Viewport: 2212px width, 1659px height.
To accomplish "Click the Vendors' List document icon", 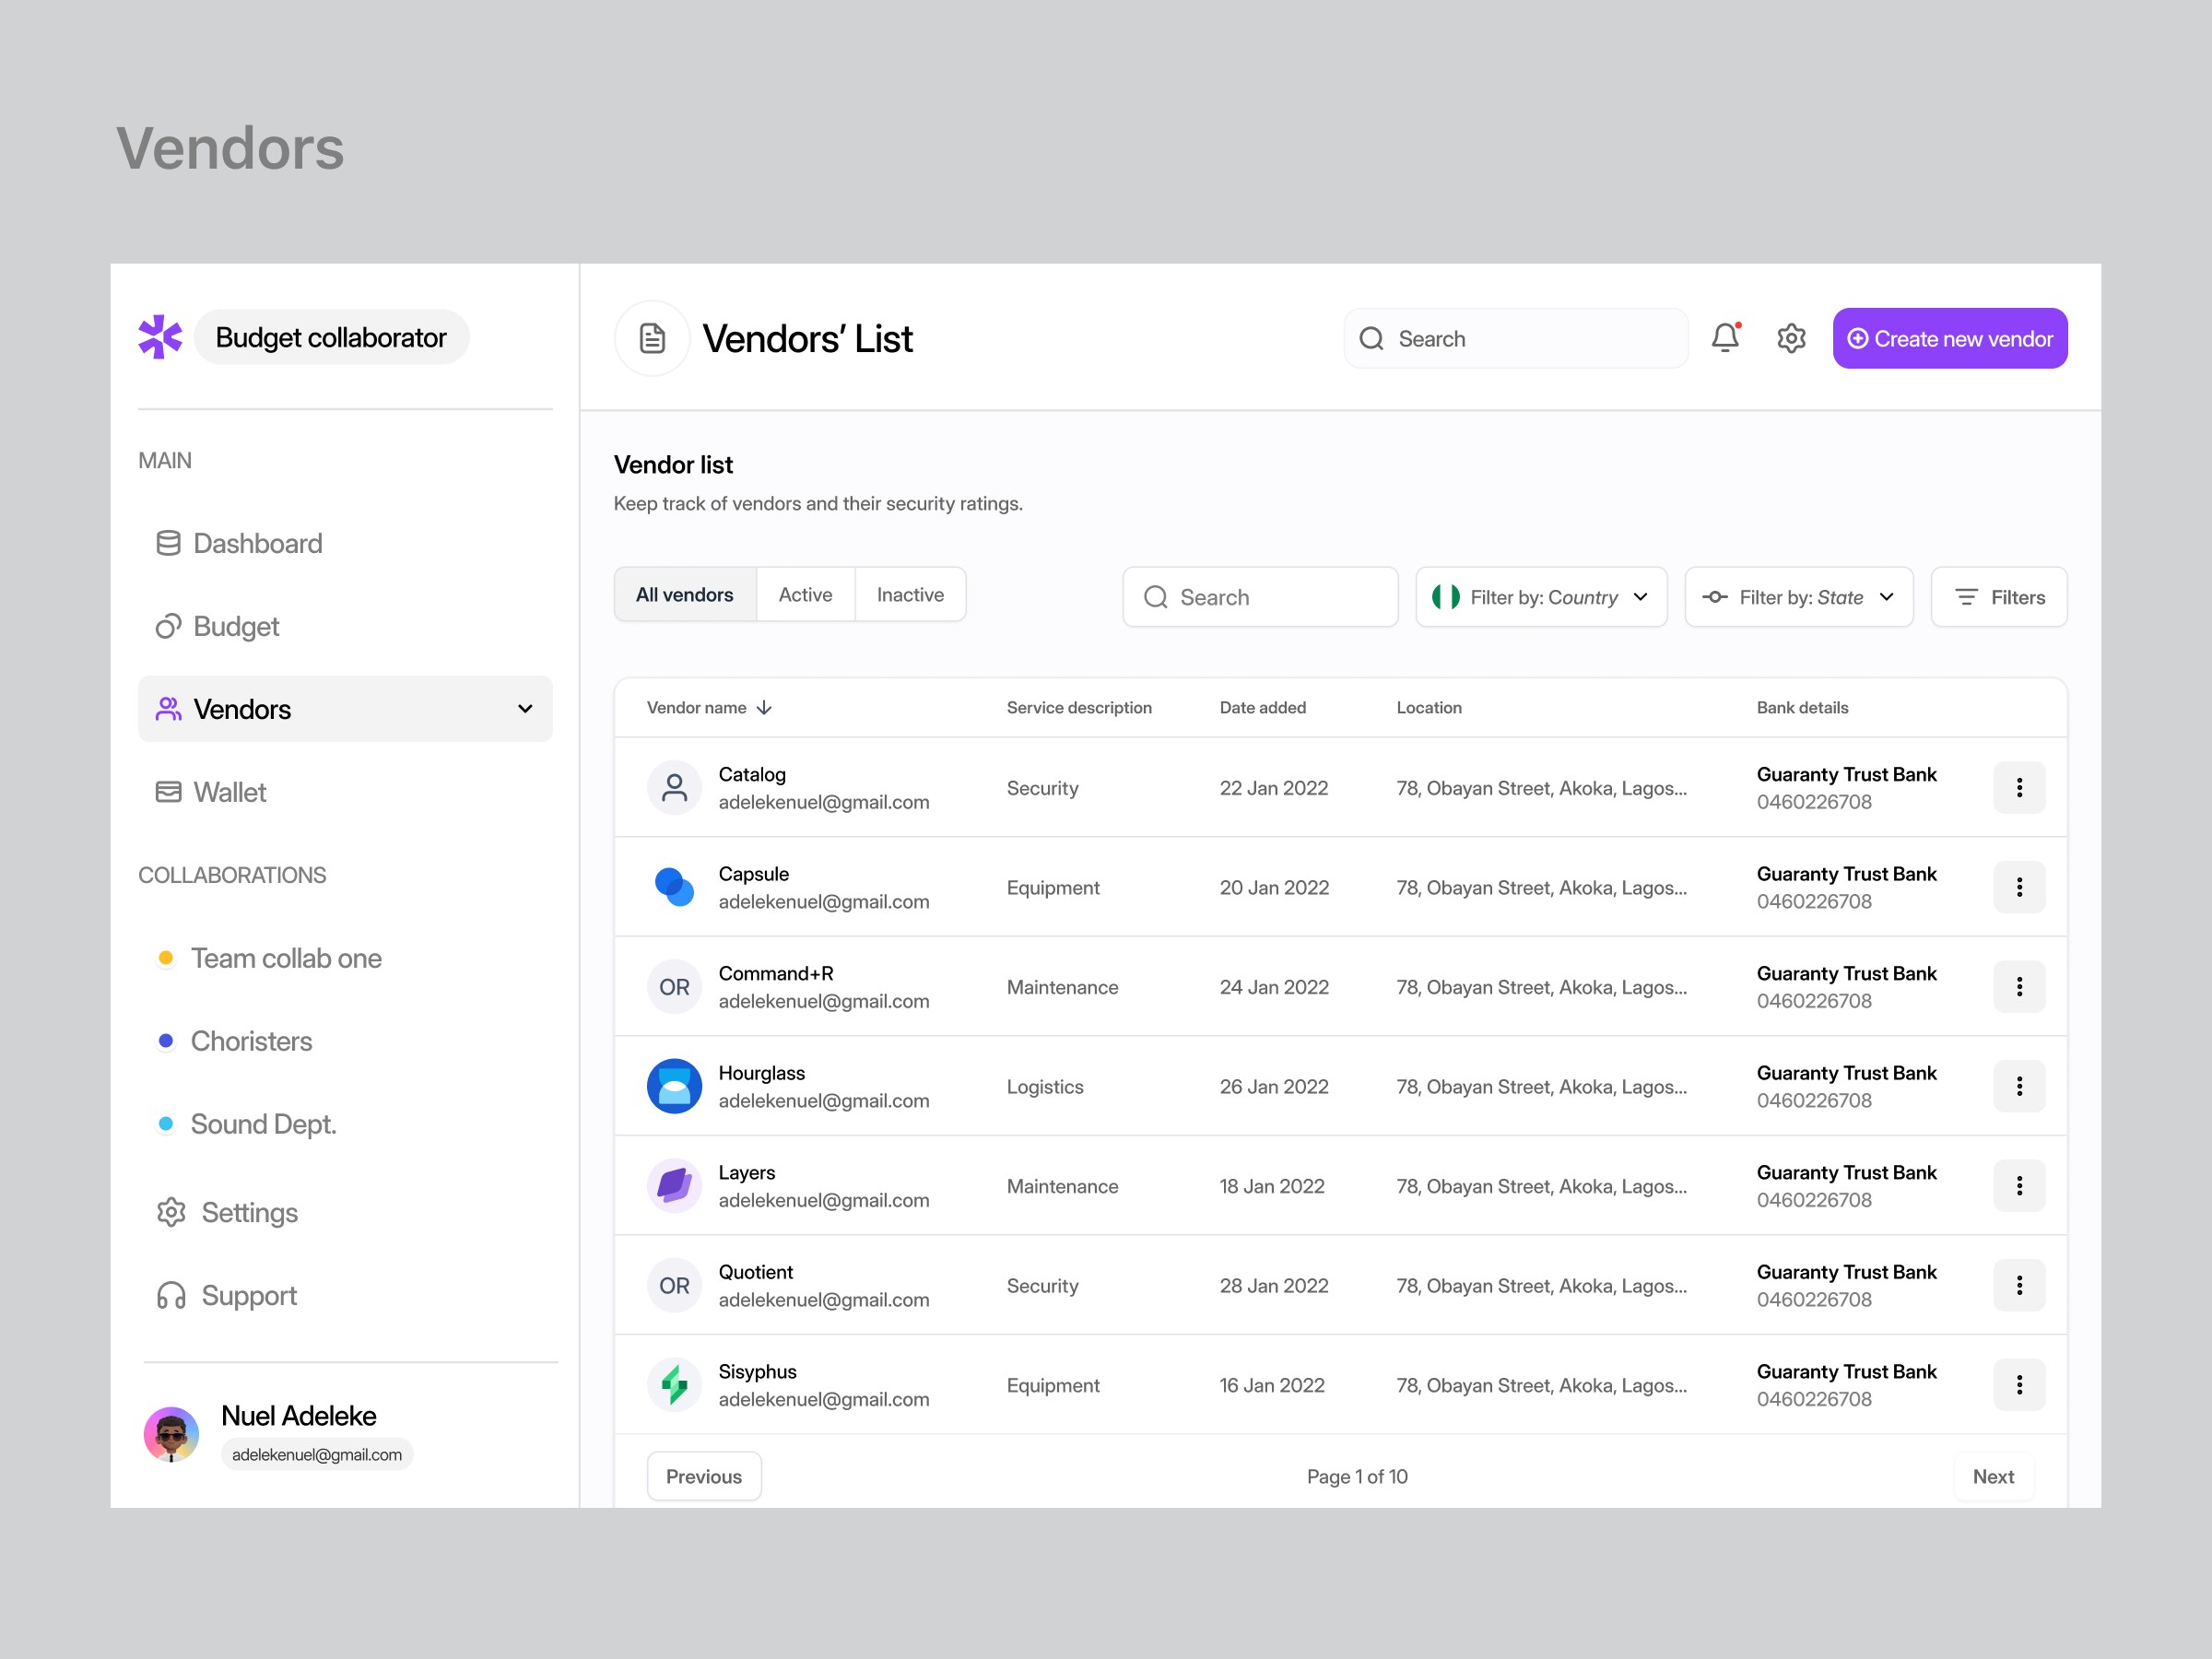I will 652,338.
